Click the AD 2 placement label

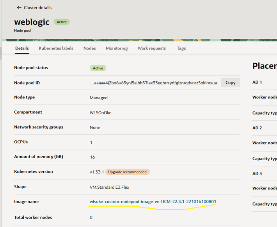[257, 128]
